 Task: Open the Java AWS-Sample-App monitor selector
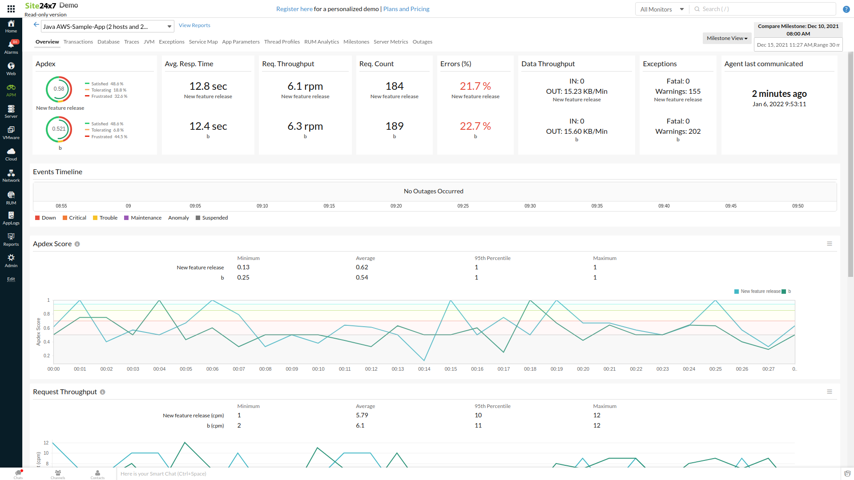point(107,26)
